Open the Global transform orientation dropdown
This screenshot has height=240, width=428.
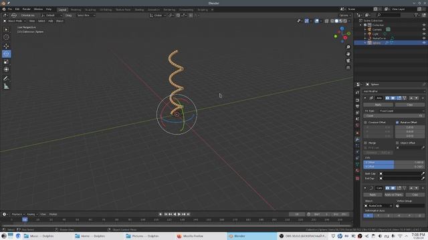(158, 15)
